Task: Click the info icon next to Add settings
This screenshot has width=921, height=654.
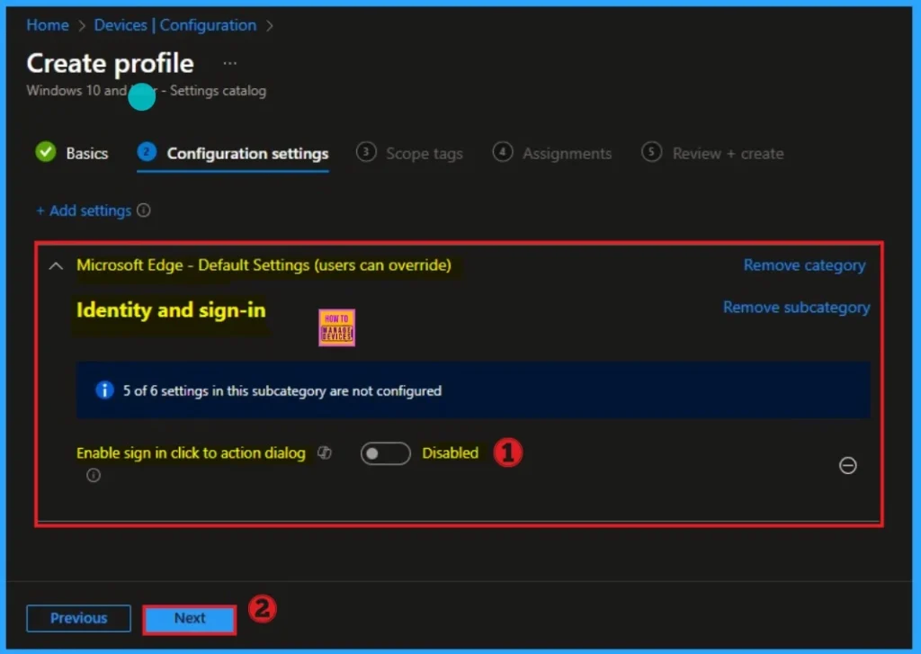Action: click(x=144, y=211)
